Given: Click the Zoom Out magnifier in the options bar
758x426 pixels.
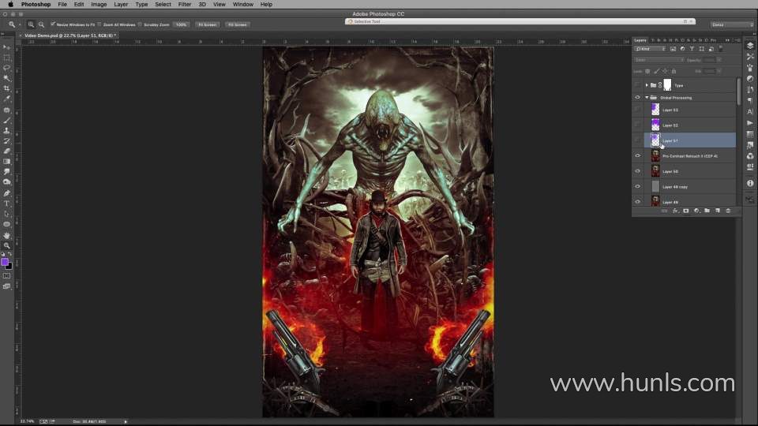Looking at the screenshot, I should 42,24.
